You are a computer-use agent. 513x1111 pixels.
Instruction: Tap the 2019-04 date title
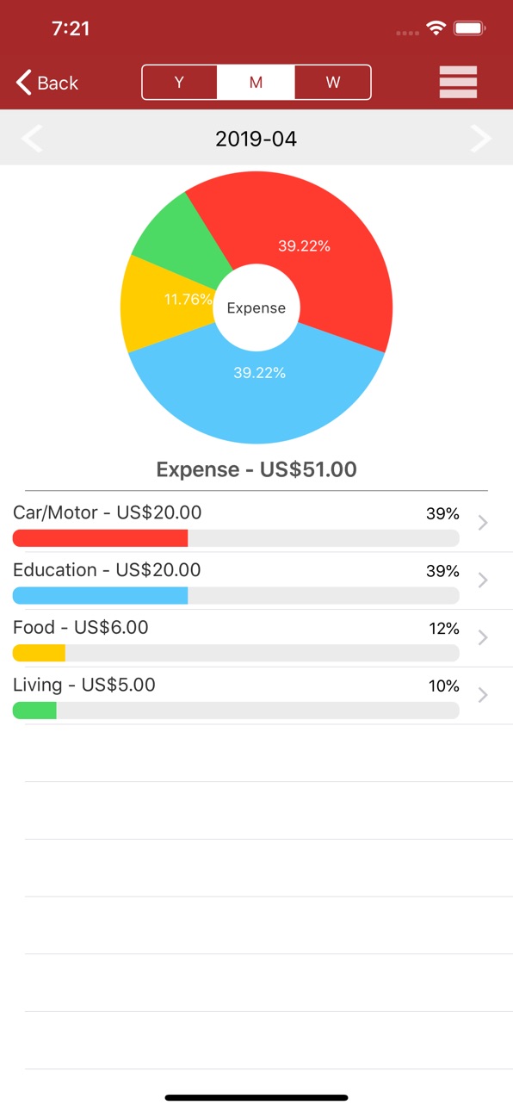[256, 138]
